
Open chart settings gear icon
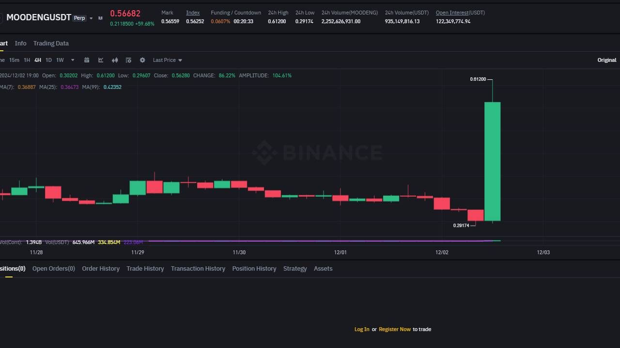[x=142, y=60]
